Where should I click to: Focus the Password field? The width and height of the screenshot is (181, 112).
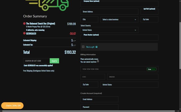click(99, 107)
